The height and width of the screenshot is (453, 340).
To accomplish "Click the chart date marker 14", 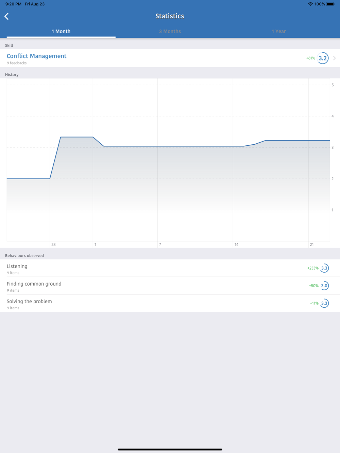I will (236, 244).
